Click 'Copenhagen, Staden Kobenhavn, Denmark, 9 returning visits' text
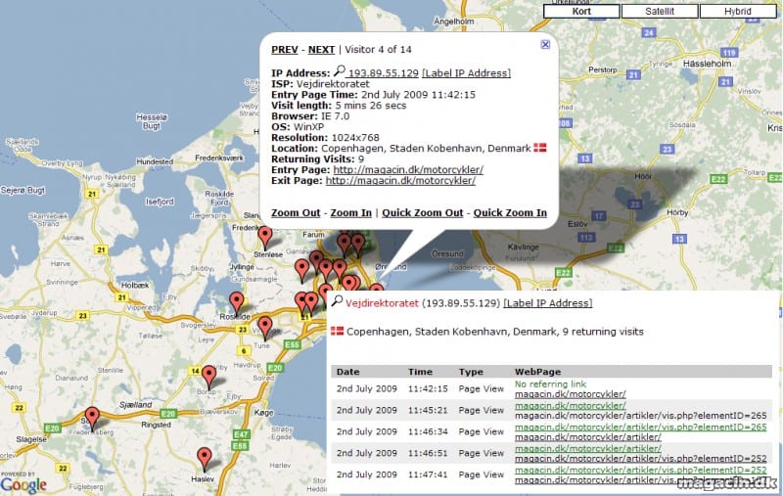The image size is (783, 496). point(495,332)
